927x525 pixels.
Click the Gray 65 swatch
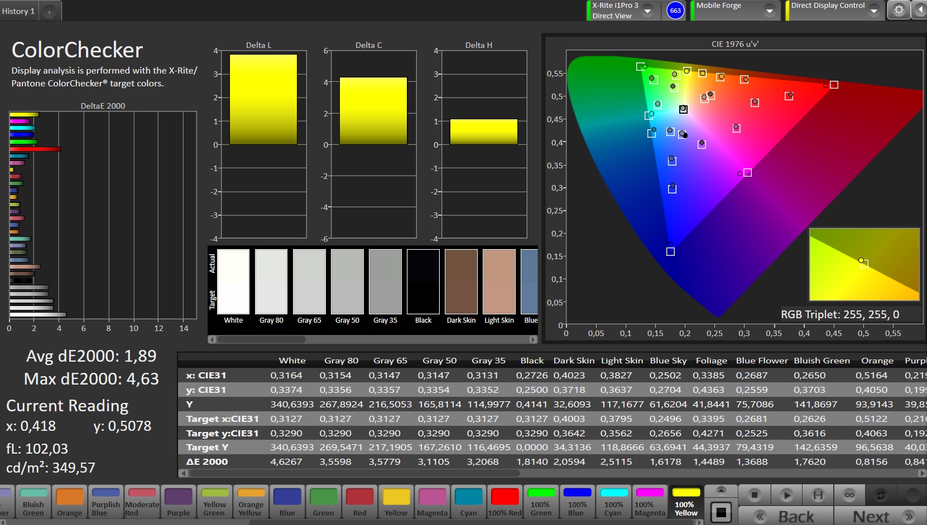pyautogui.click(x=309, y=281)
